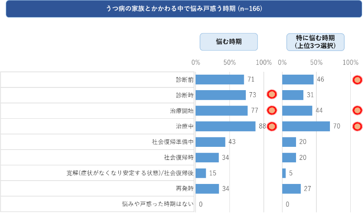Click the right-side starburst marker in 治療開始 row
The width and height of the screenshot is (363, 217).
pos(357,111)
